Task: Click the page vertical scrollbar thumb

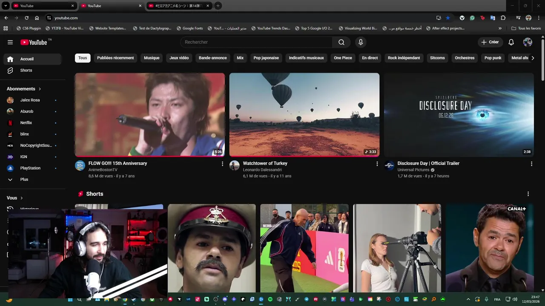Action: tap(543, 59)
